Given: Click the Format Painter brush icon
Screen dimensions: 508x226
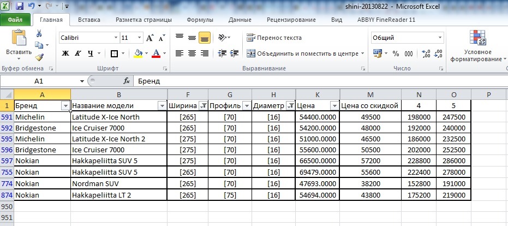Looking at the screenshot, I should [39, 57].
